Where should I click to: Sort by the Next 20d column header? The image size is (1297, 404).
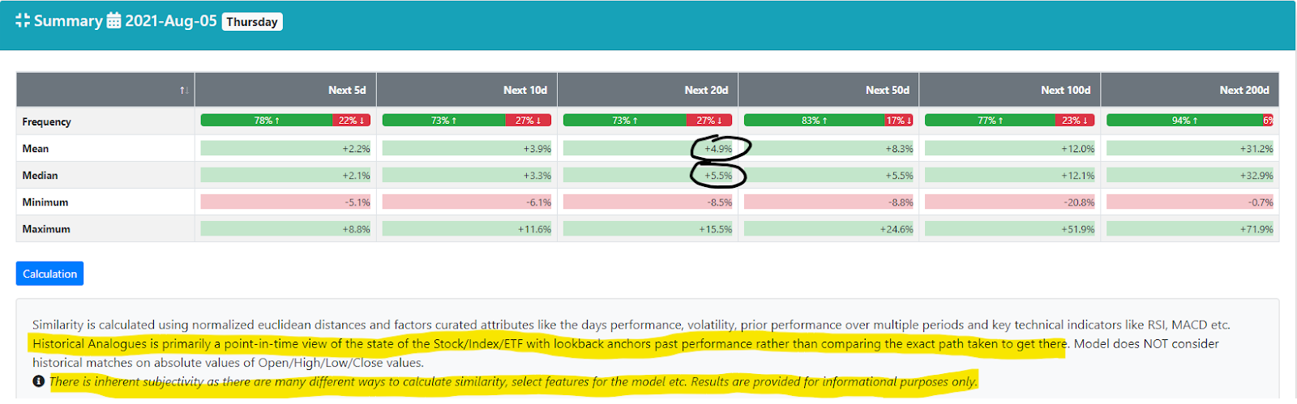pos(706,90)
